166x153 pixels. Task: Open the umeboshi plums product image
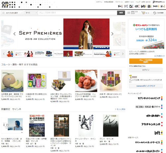(86, 81)
